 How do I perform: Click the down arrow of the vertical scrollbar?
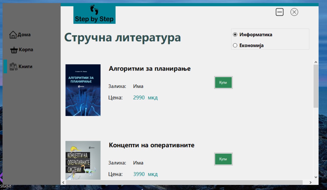[x=315, y=177]
